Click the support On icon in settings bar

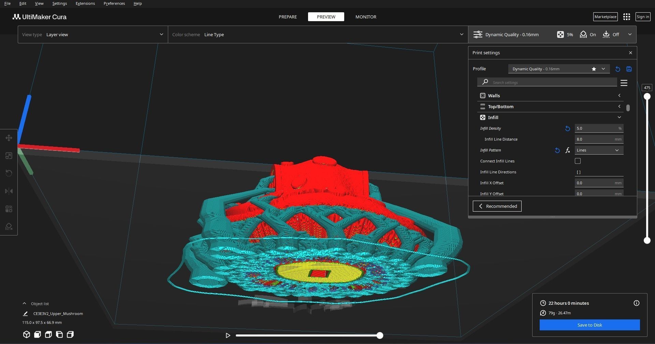coord(583,34)
